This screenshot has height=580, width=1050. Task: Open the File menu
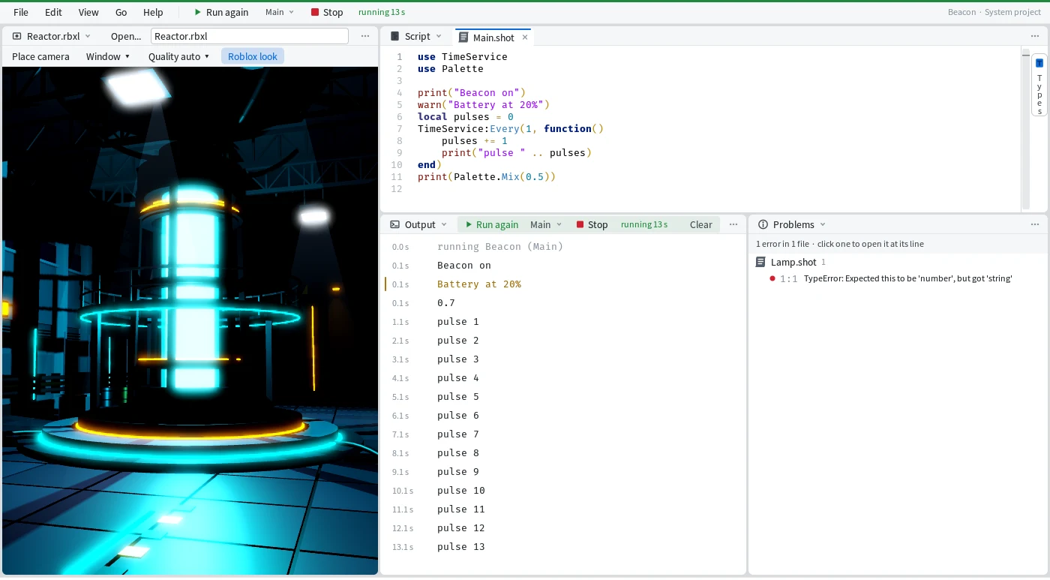21,12
